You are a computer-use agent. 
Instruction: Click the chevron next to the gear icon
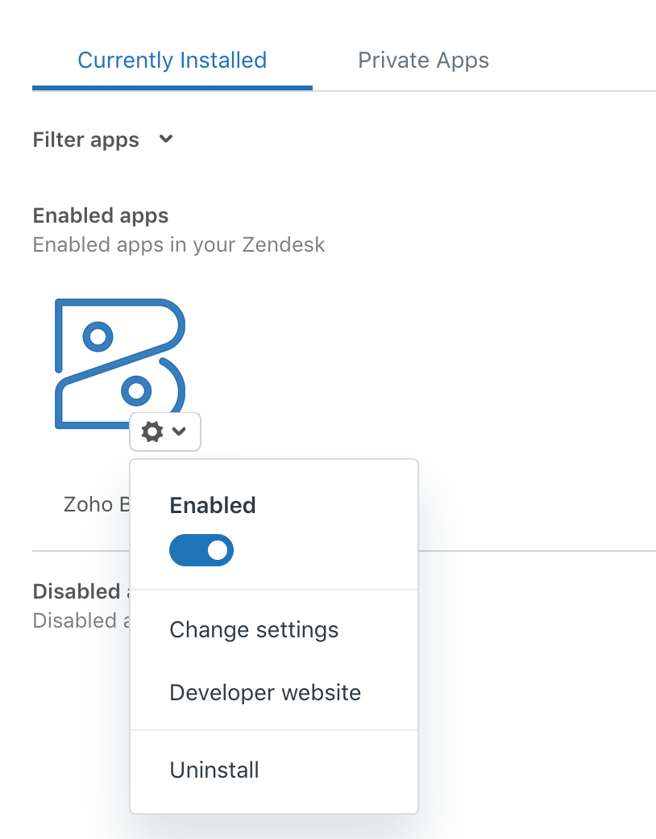(179, 432)
